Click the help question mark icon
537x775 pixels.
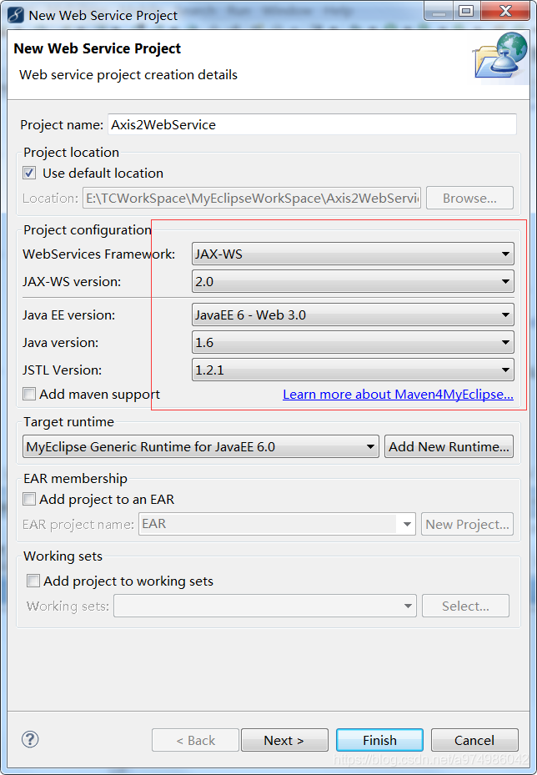[30, 739]
